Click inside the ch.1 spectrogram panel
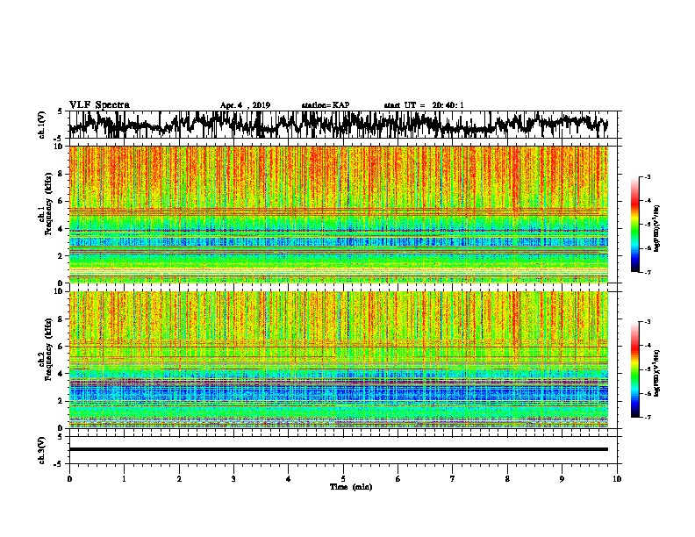 click(x=338, y=214)
